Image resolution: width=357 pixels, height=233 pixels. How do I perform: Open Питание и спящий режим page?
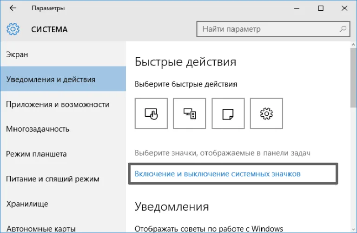coord(63,179)
